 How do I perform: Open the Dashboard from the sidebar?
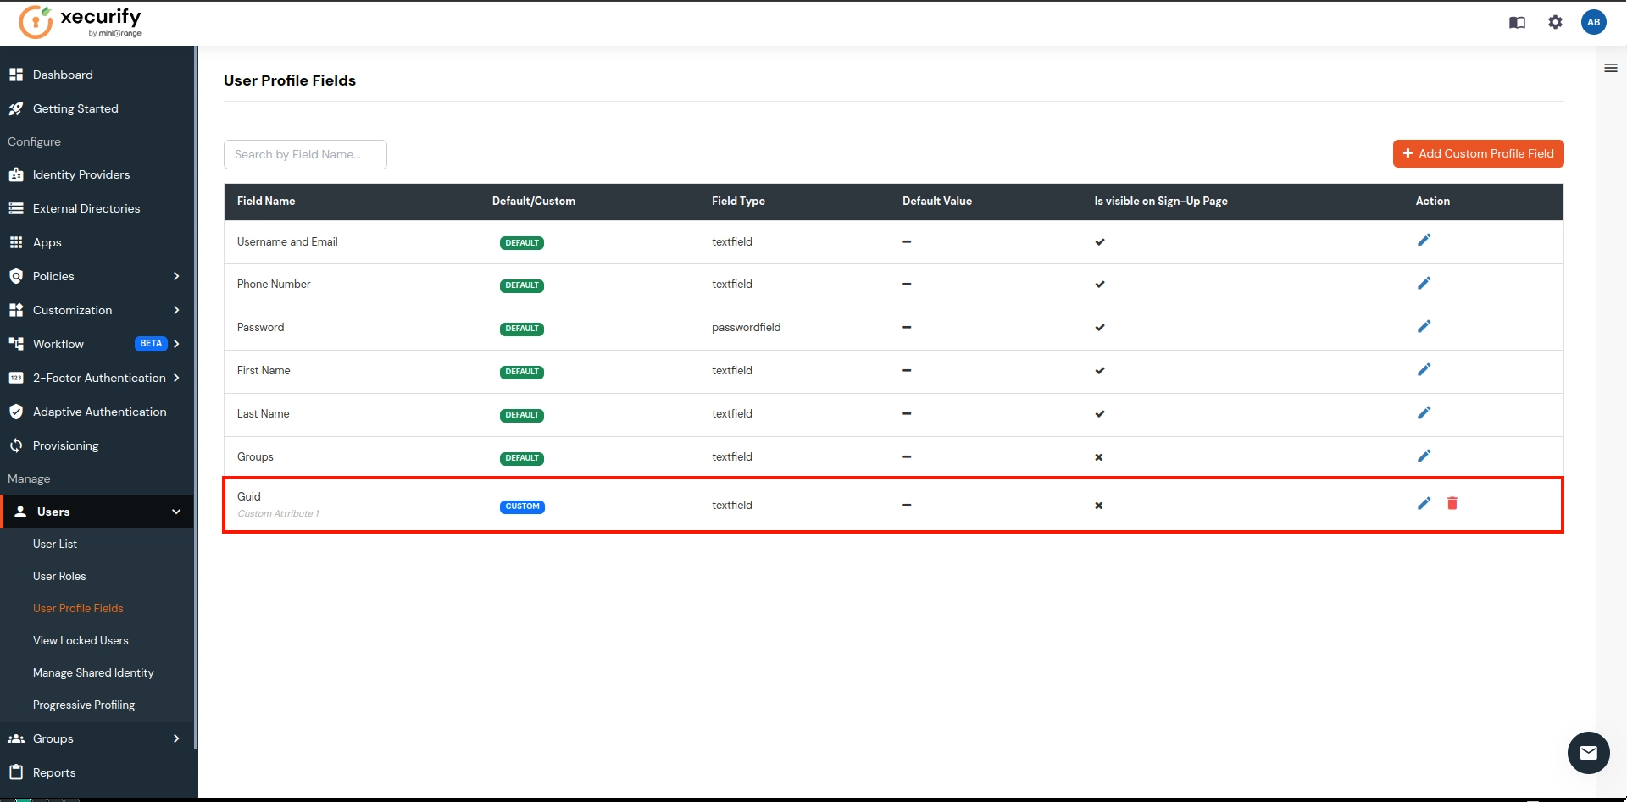(62, 75)
